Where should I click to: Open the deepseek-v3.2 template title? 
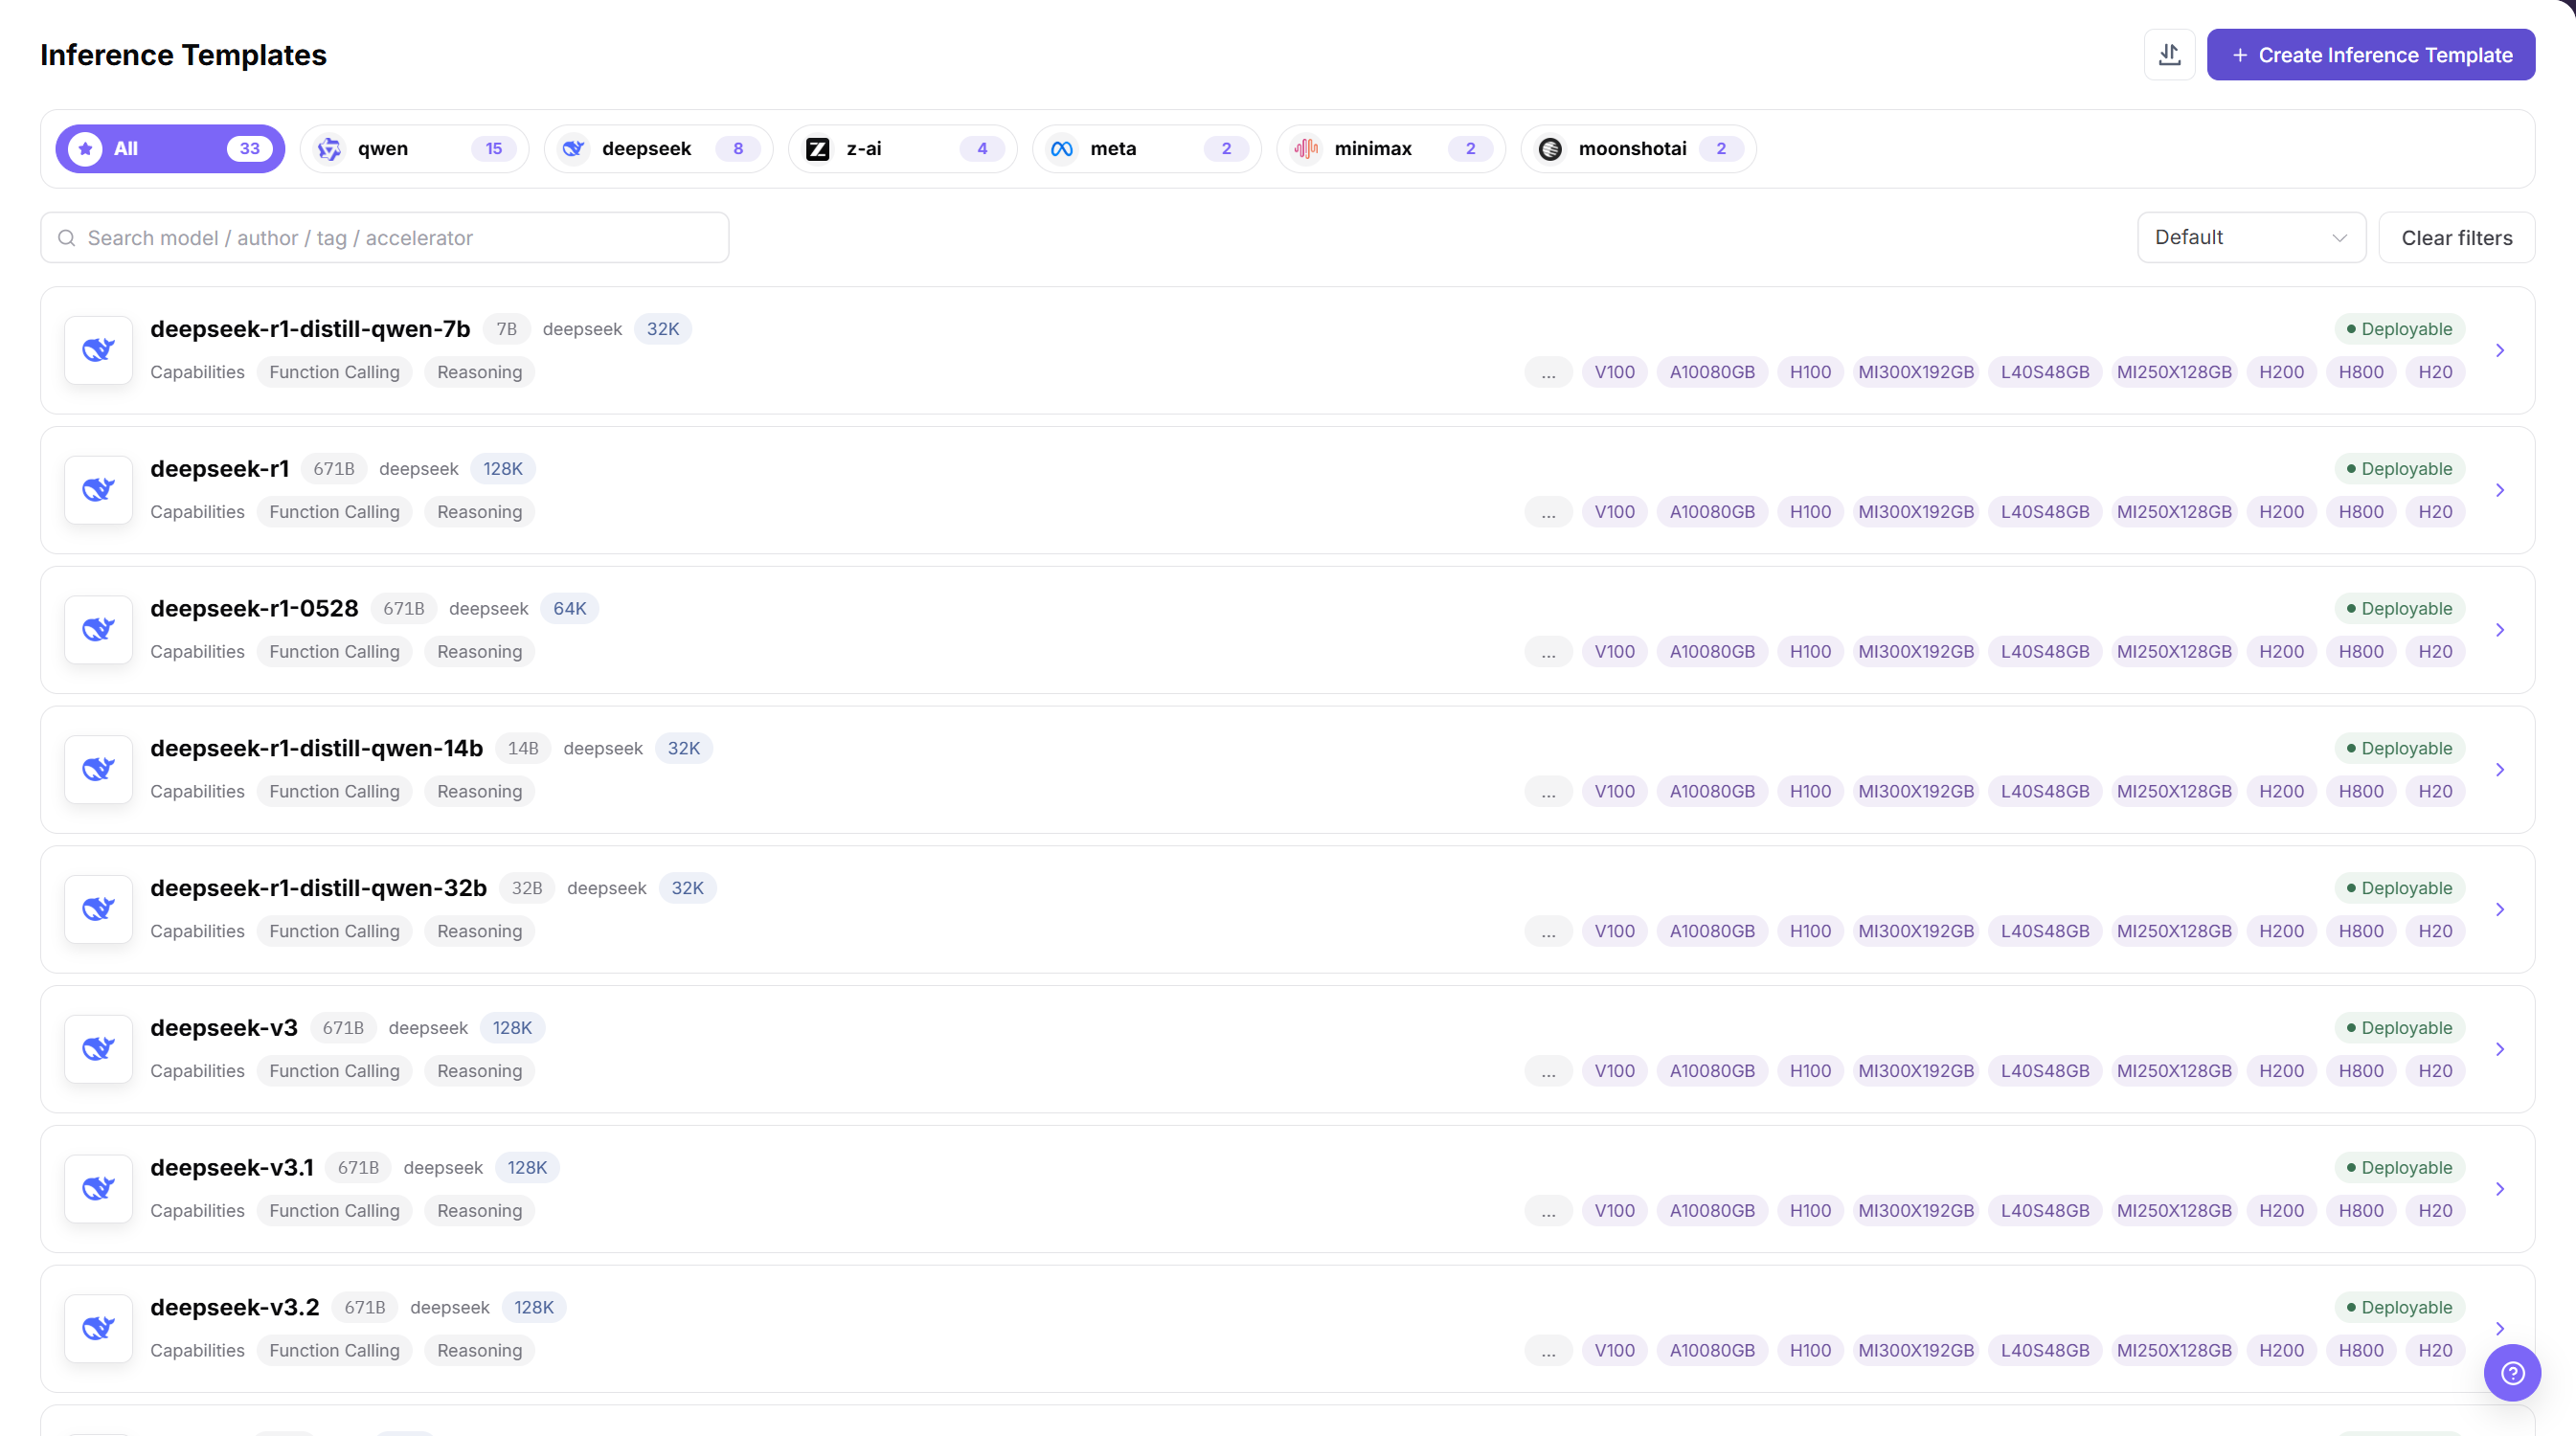[235, 1308]
